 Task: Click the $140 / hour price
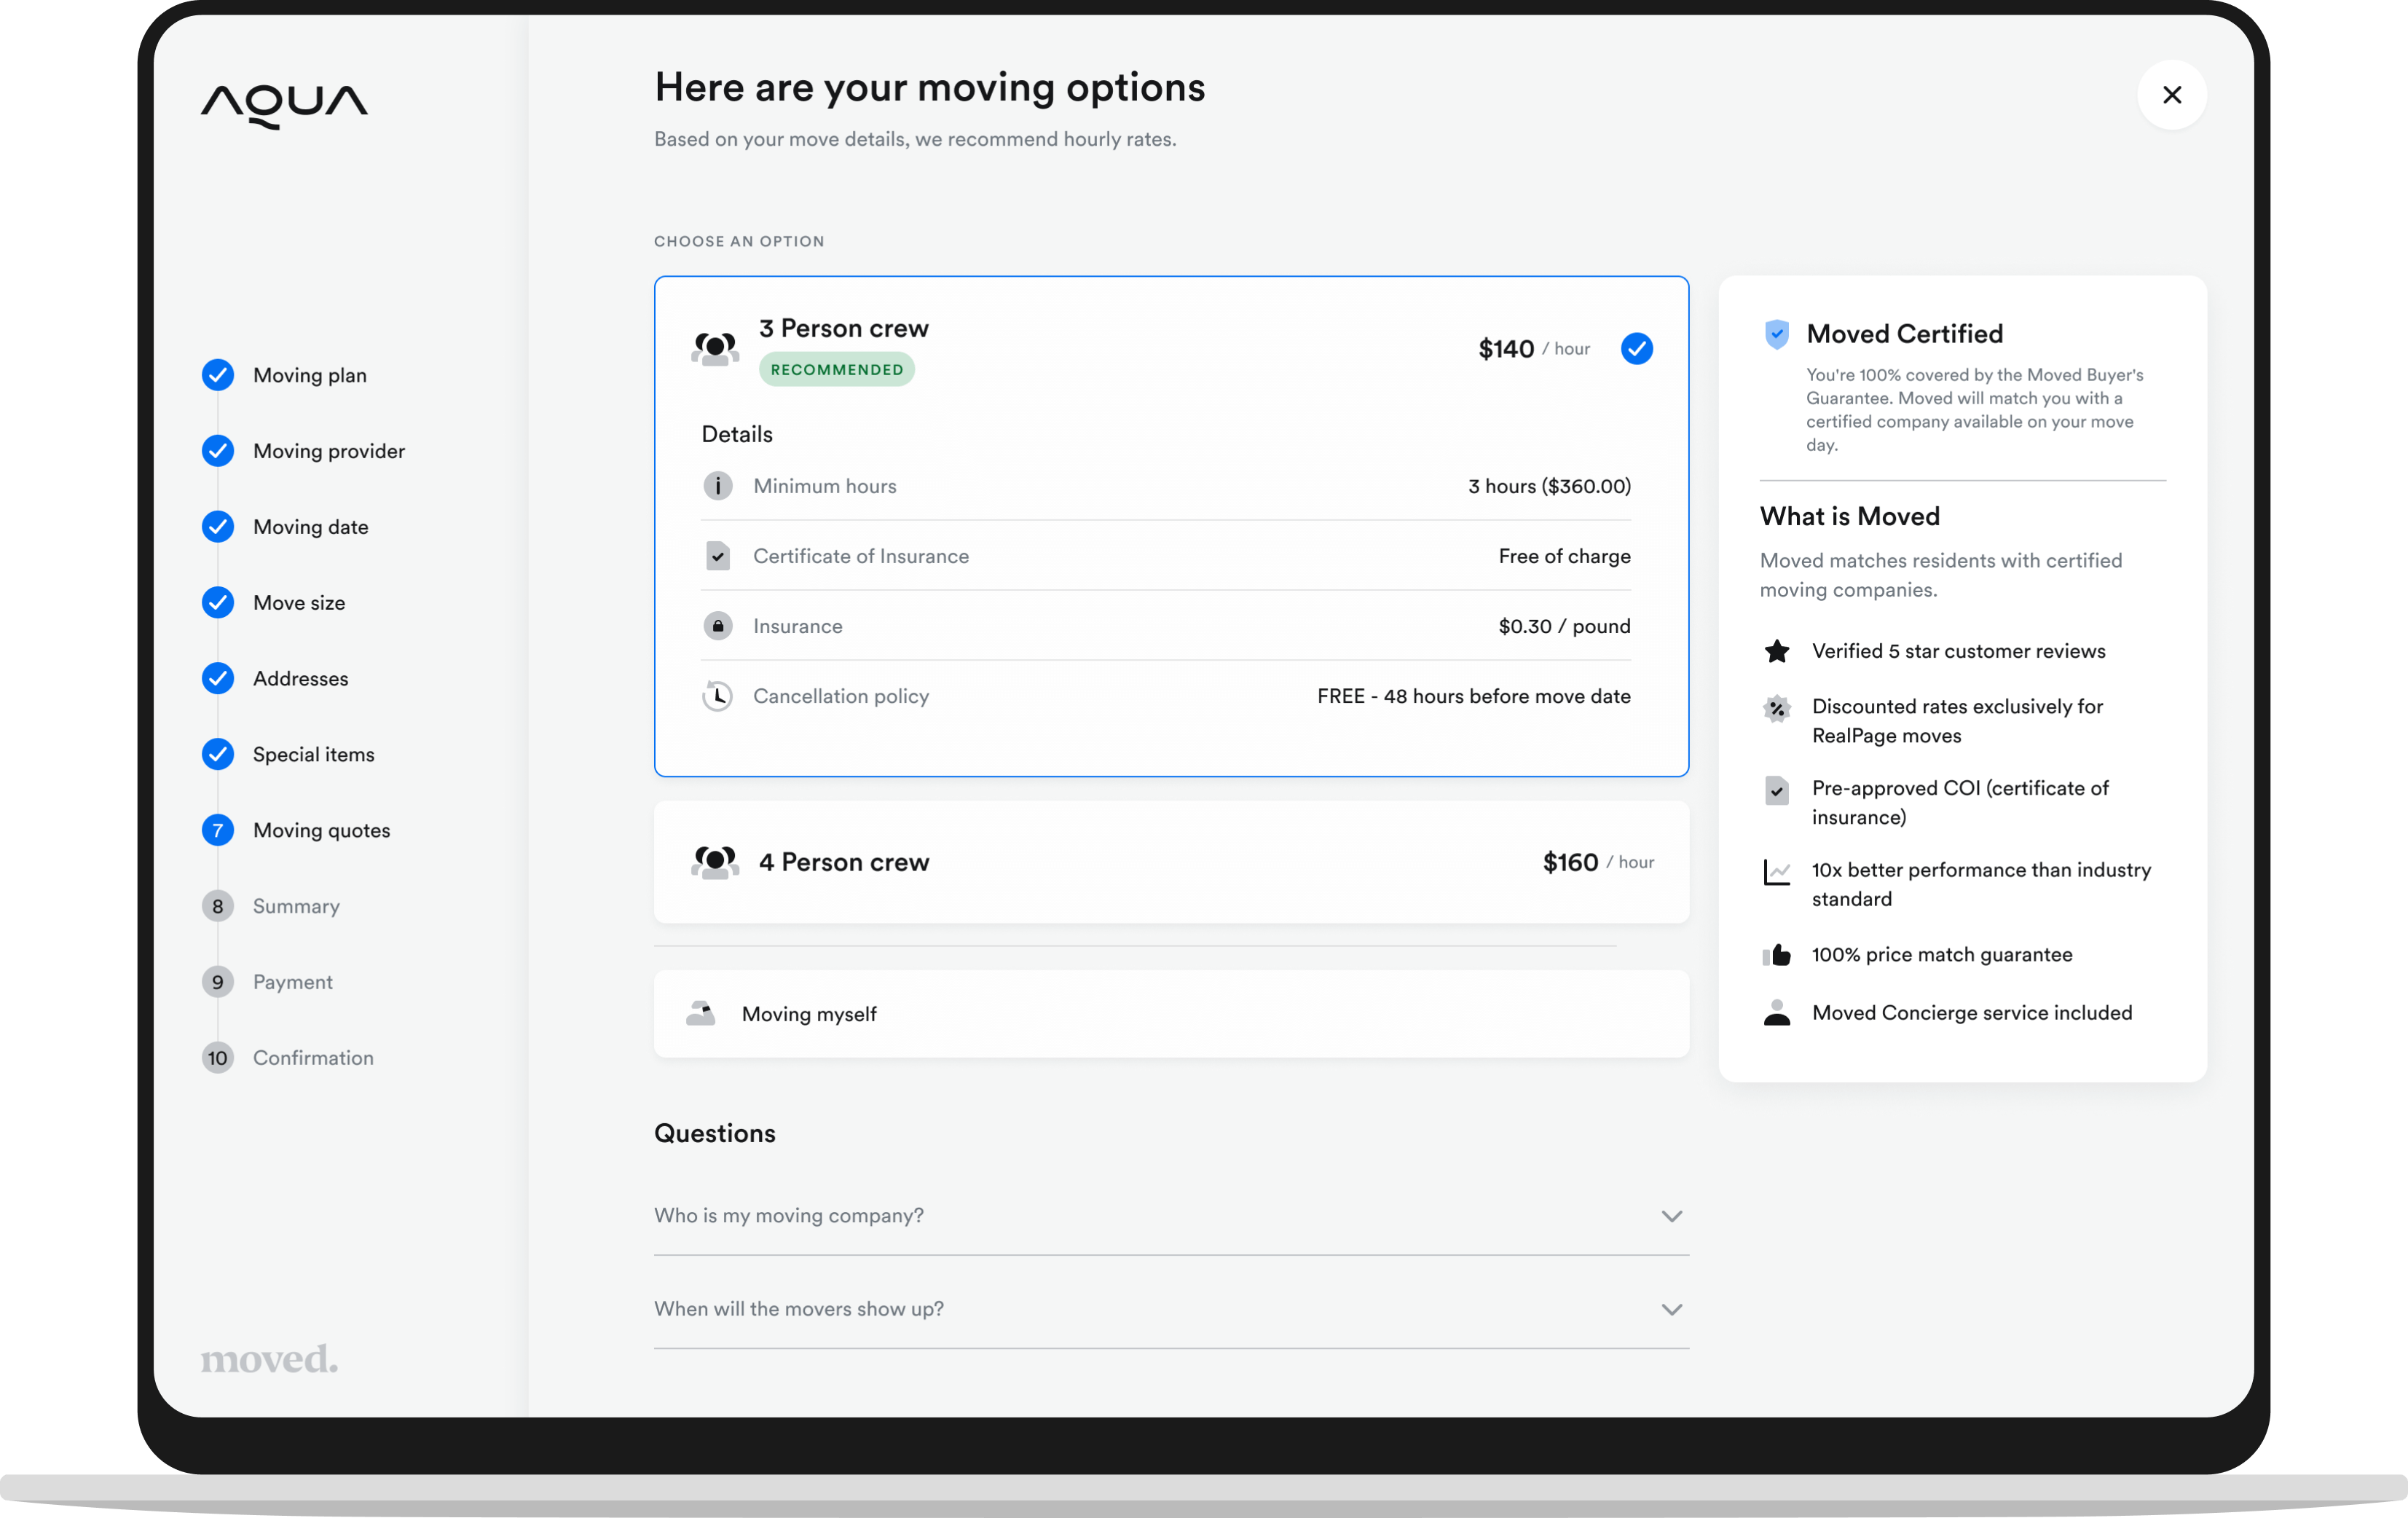pyautogui.click(x=1534, y=349)
